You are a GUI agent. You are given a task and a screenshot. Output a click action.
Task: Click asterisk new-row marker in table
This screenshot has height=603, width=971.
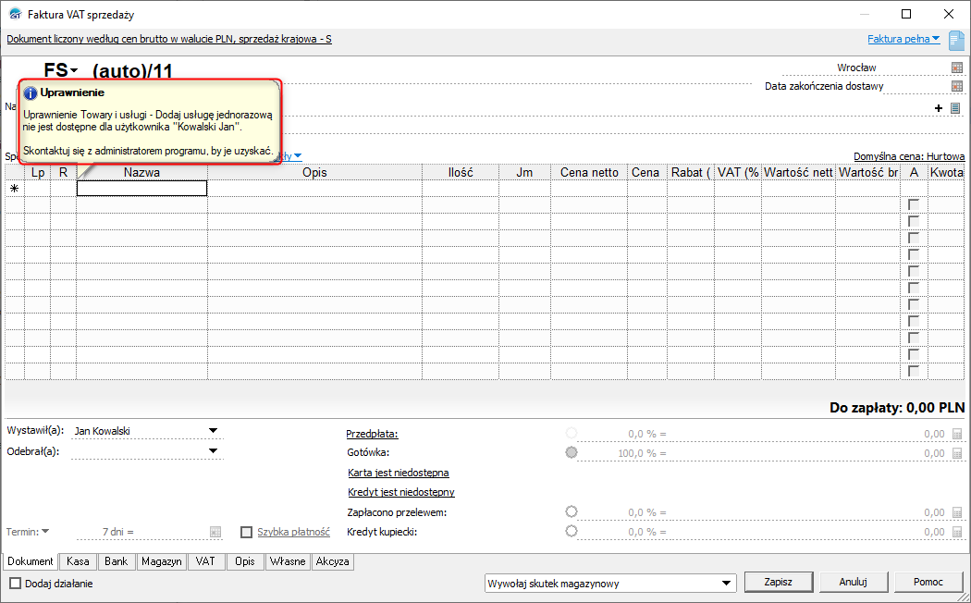[14, 188]
